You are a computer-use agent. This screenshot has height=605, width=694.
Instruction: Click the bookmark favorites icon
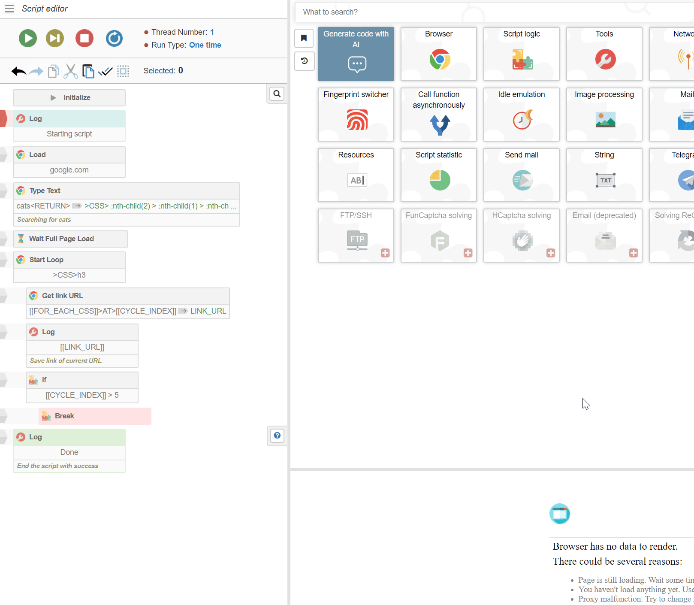304,38
